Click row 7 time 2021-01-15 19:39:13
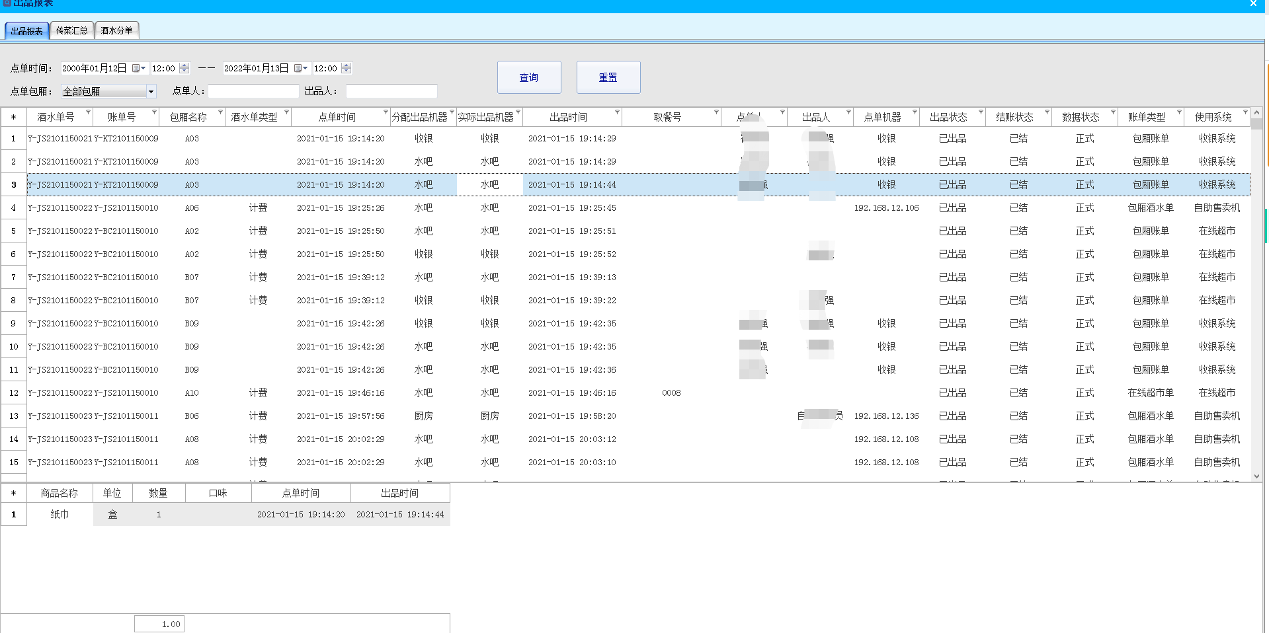The image size is (1269, 633). click(x=572, y=278)
